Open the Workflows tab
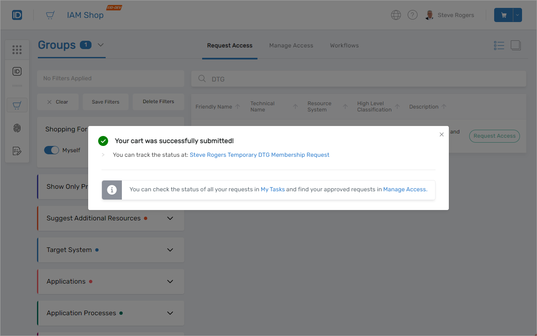Image resolution: width=537 pixels, height=336 pixels. [344, 46]
